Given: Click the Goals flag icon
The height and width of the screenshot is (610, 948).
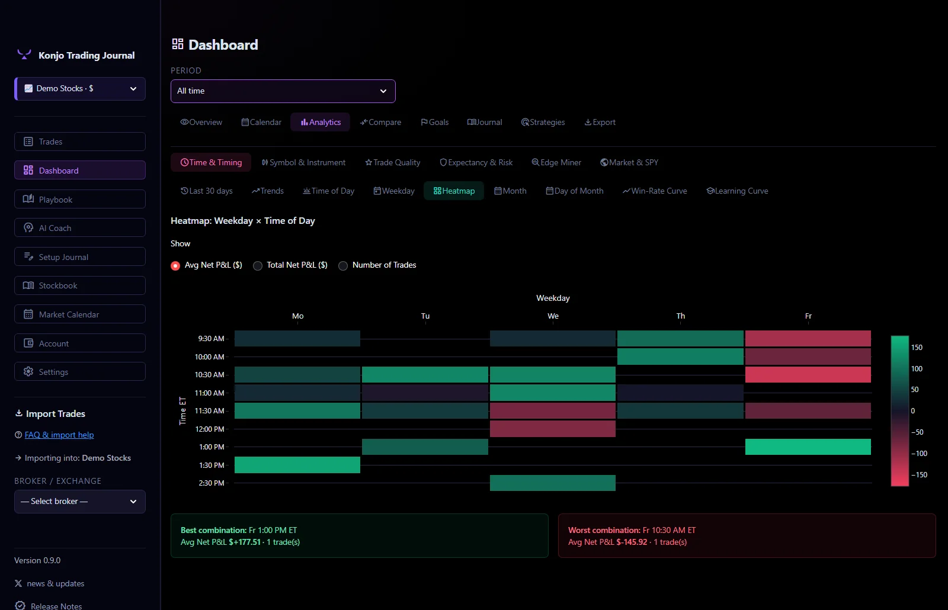Looking at the screenshot, I should coord(424,122).
